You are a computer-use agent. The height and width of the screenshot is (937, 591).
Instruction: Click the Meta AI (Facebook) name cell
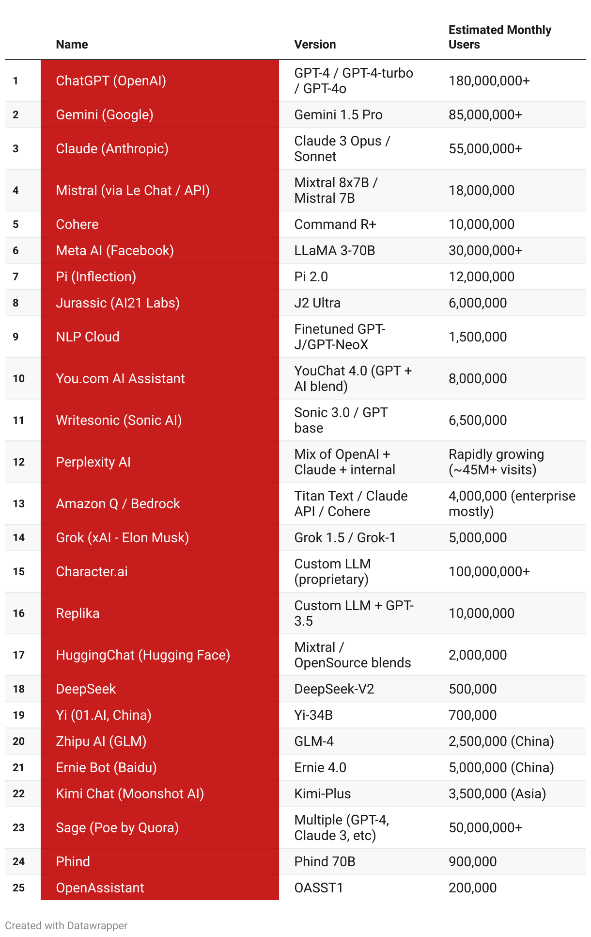tap(115, 251)
